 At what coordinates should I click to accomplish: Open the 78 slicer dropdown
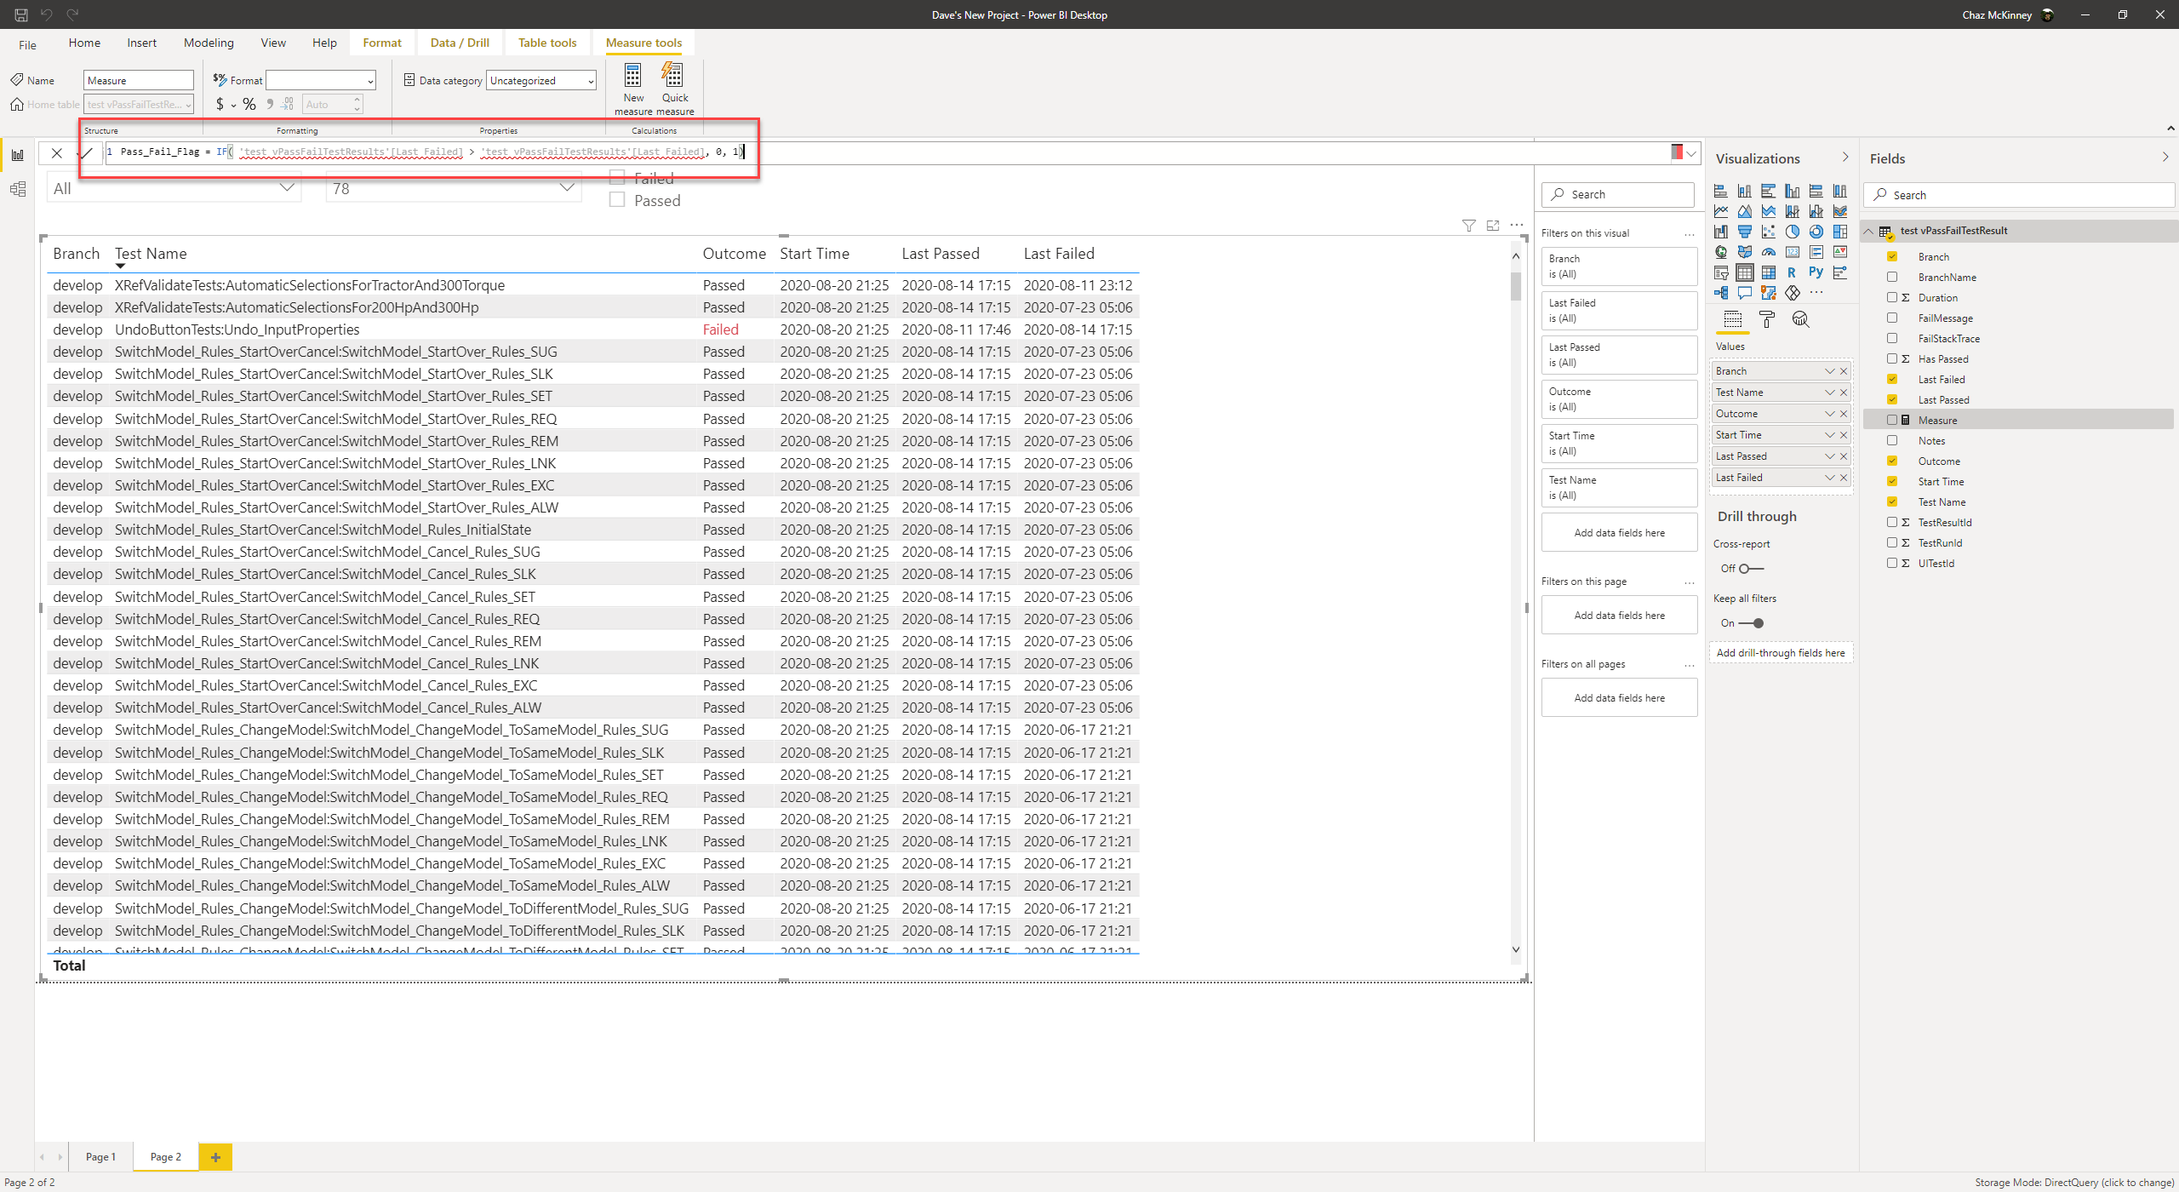point(567,188)
